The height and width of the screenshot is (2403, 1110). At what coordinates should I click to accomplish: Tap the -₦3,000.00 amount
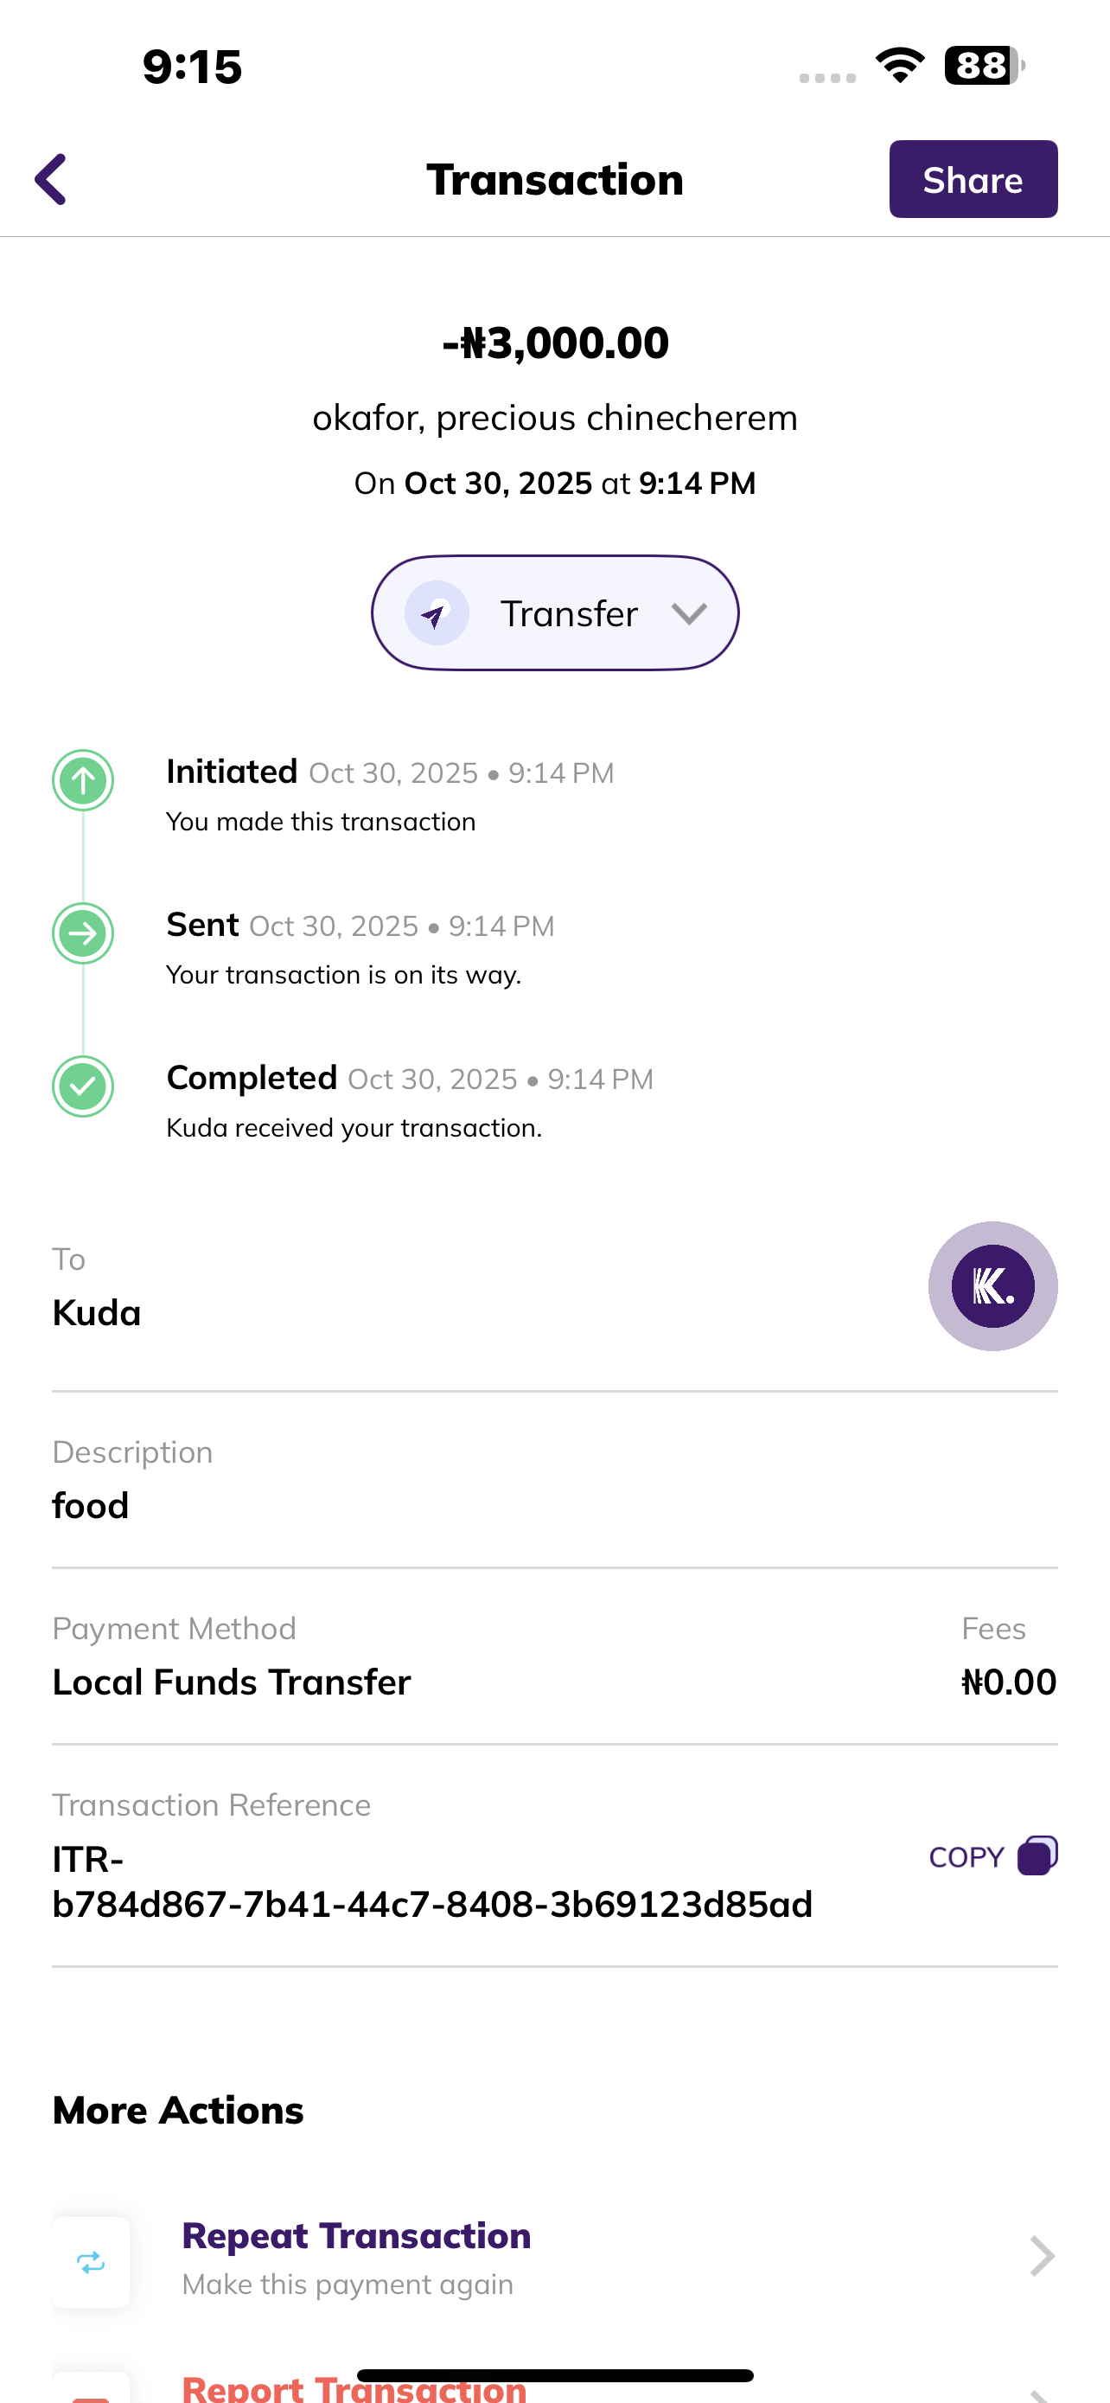point(556,343)
